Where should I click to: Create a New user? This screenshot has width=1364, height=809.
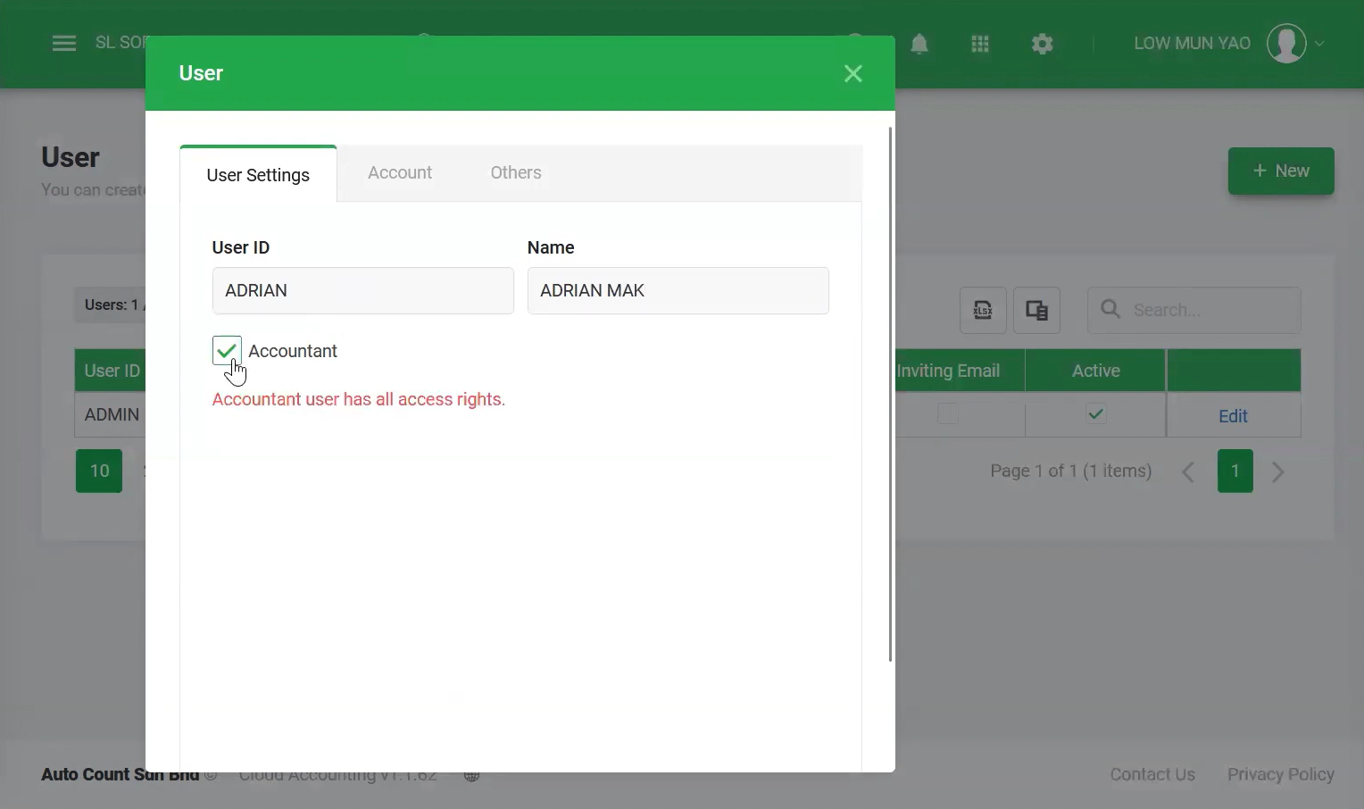[1281, 171]
